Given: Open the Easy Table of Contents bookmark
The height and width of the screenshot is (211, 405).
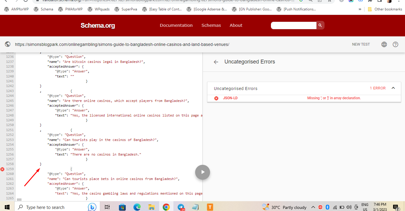Looking at the screenshot, I should tap(162, 9).
